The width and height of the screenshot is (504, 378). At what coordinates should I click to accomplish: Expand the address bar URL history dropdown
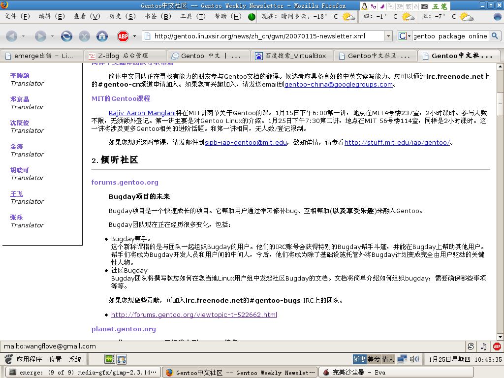388,36
